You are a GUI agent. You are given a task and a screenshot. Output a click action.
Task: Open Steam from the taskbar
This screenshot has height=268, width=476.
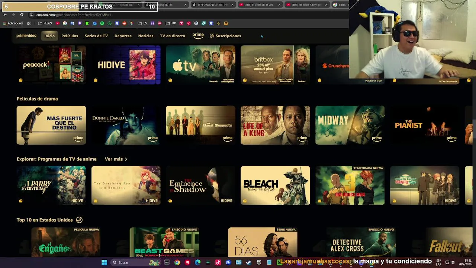[x=248, y=262]
